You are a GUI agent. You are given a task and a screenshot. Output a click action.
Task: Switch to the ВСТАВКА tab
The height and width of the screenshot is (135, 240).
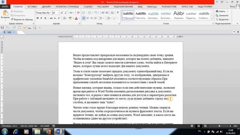pos(32,7)
